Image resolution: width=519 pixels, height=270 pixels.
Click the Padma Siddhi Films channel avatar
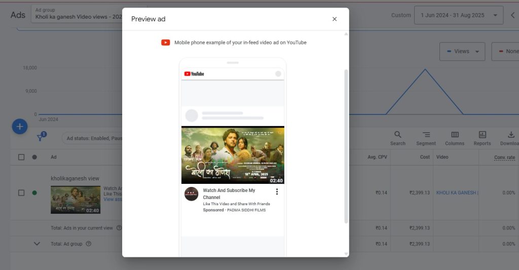coord(191,194)
